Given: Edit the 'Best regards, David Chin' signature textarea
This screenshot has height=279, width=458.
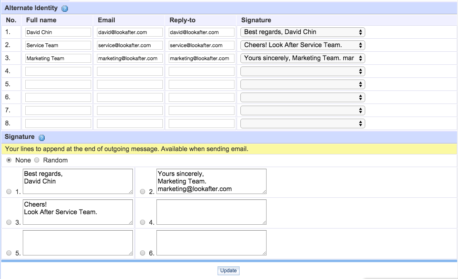Looking at the screenshot, I should point(78,181).
